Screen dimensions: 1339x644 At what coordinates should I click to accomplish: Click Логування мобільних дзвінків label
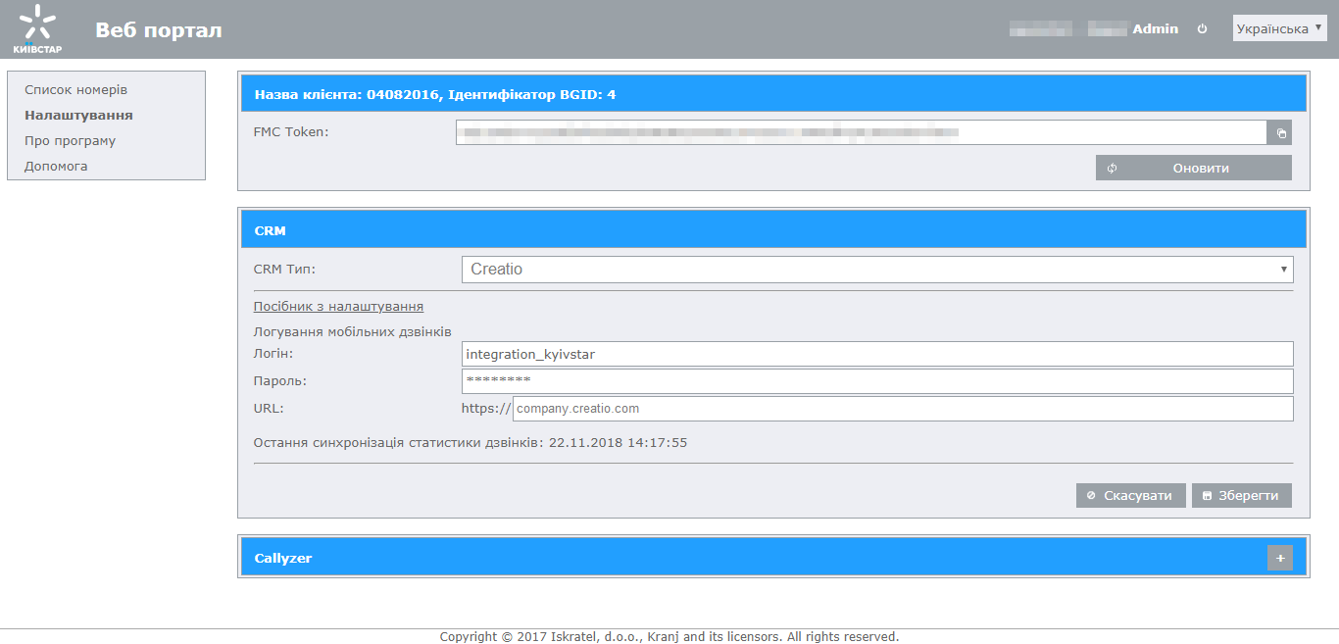pyautogui.click(x=352, y=331)
